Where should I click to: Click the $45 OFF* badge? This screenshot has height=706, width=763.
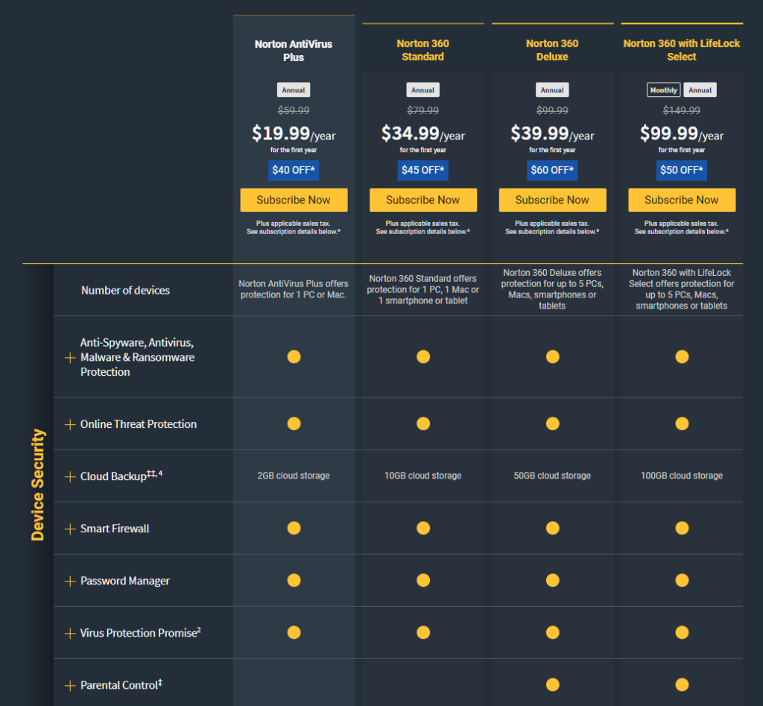coord(423,171)
